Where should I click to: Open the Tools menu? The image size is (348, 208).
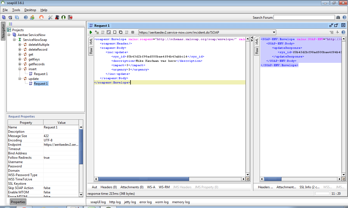[16, 10]
